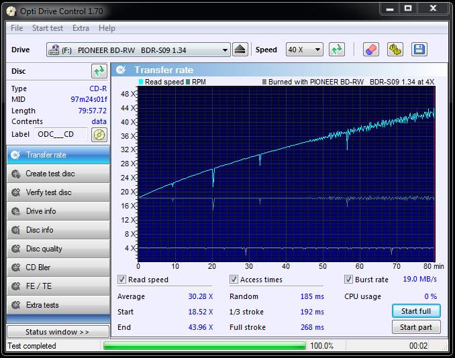Click the Burst rate value 19.0 MB/s
This screenshot has width=455, height=358.
[419, 279]
